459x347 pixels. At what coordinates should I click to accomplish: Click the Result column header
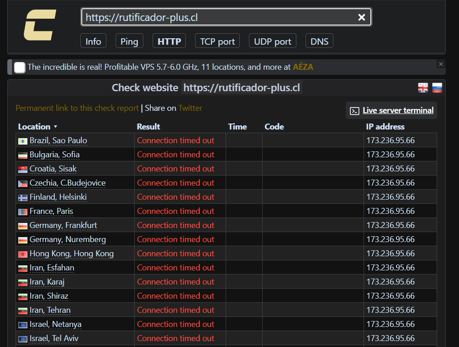pyautogui.click(x=148, y=127)
